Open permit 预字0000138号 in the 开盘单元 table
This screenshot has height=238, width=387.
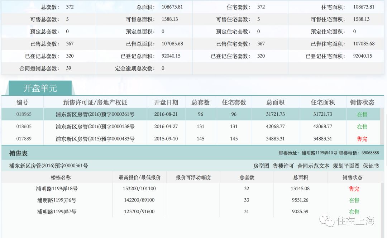coord(95,127)
